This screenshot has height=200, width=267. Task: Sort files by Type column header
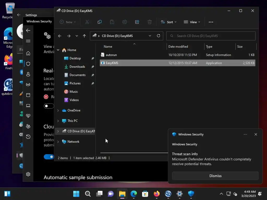coord(209,46)
